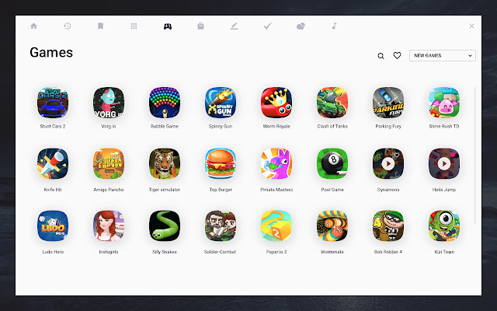Screen dimensions: 497x311
Task: Open the Music note icon
Action: 334,26
